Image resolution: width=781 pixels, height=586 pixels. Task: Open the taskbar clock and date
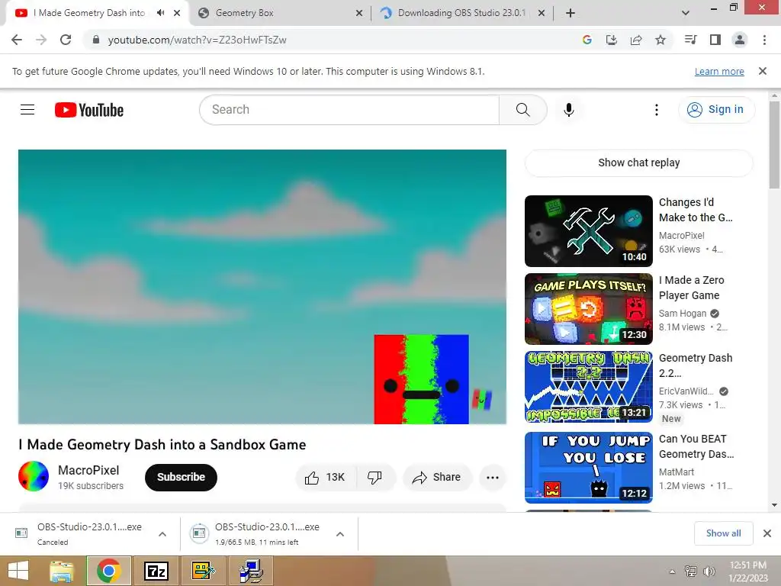point(747,572)
